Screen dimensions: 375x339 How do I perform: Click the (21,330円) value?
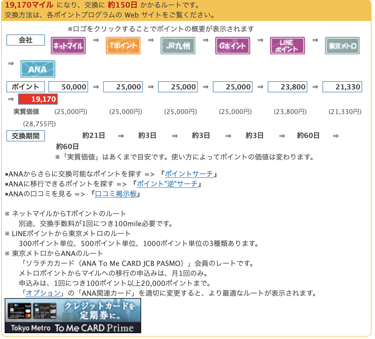(x=345, y=112)
